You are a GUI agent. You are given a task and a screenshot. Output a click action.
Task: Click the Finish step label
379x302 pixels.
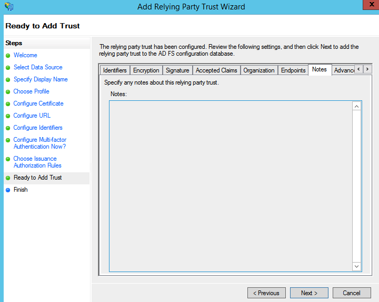click(21, 190)
